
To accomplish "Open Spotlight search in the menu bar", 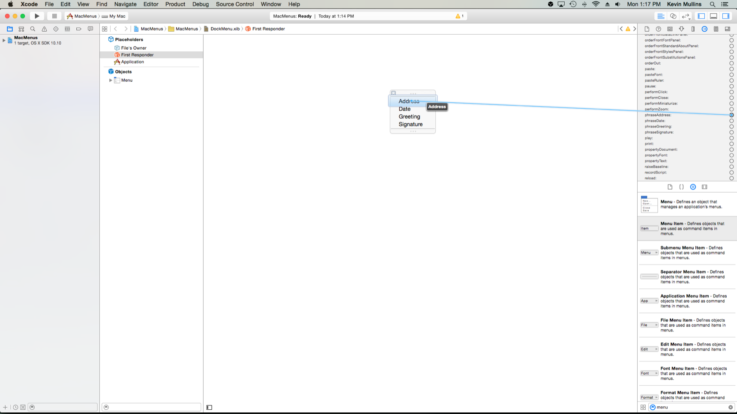I will pos(713,4).
